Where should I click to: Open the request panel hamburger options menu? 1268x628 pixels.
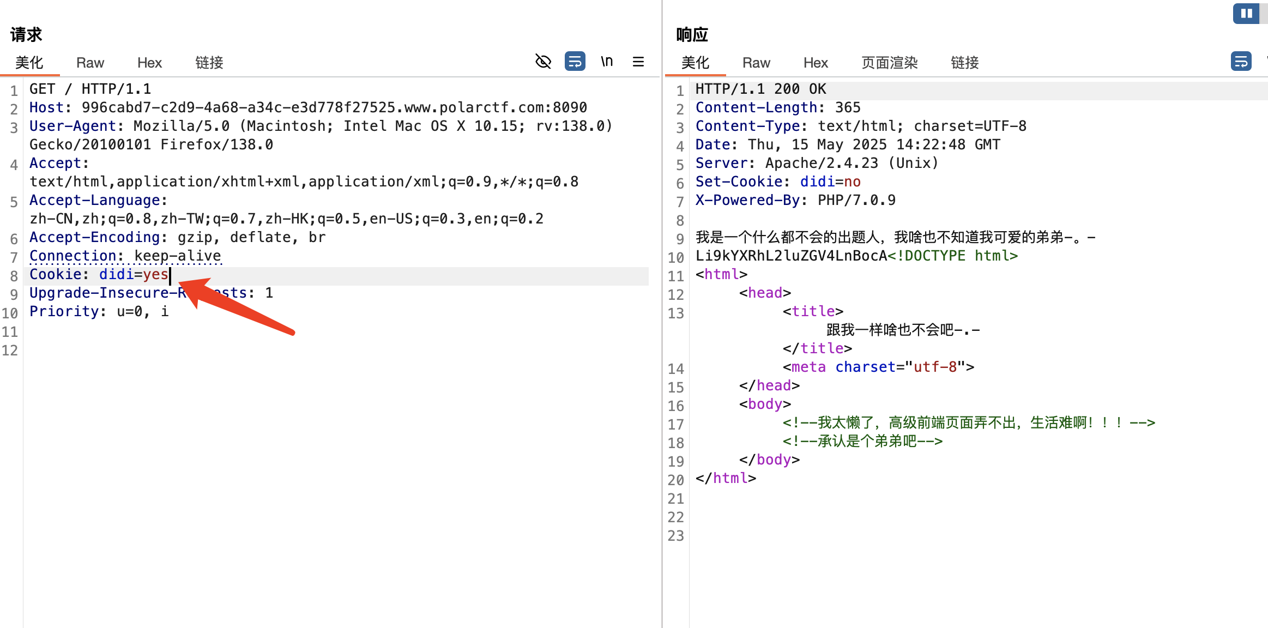638,62
